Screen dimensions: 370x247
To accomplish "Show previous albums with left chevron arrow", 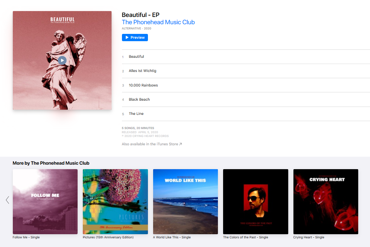I will coord(7,200).
